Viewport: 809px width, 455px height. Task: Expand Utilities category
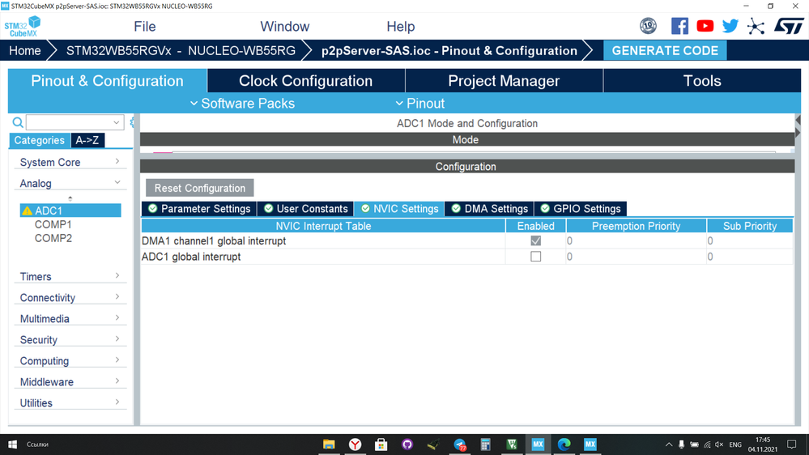click(x=70, y=403)
